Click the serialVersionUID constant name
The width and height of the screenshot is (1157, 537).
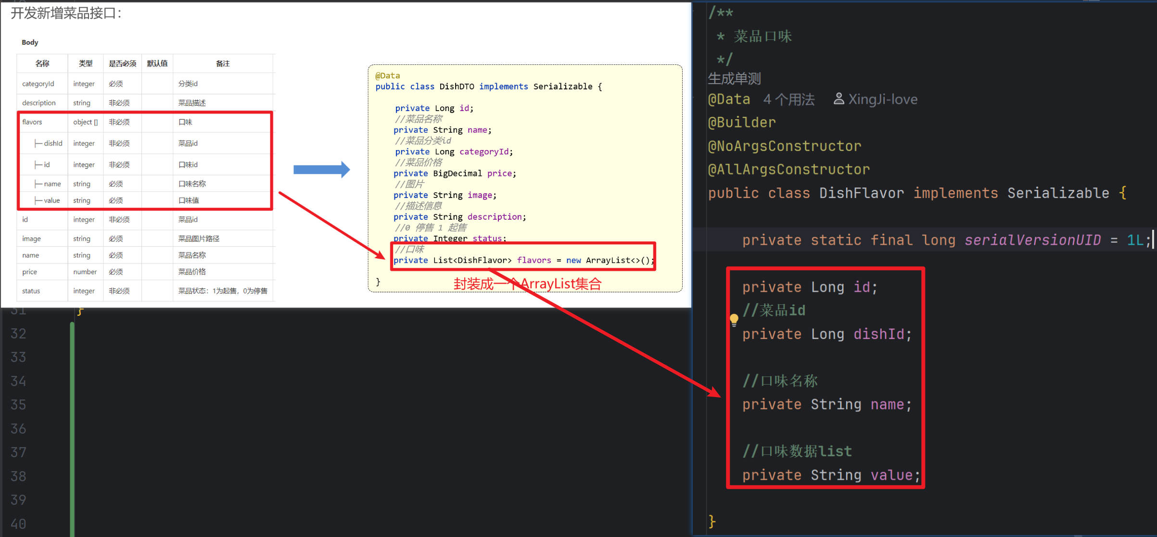pyautogui.click(x=1032, y=240)
